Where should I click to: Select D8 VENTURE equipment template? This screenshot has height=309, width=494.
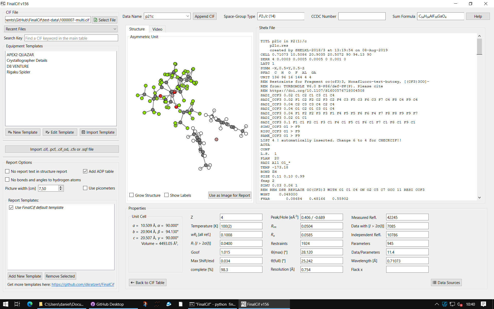18,66
